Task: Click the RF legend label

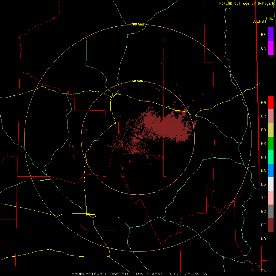Action: coord(263,34)
